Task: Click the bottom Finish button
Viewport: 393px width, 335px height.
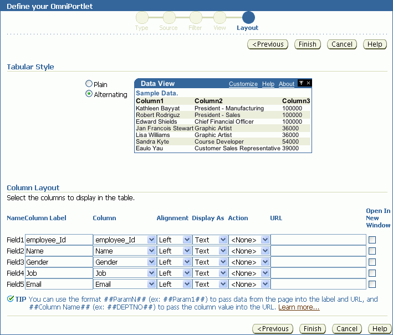Action: point(313,329)
